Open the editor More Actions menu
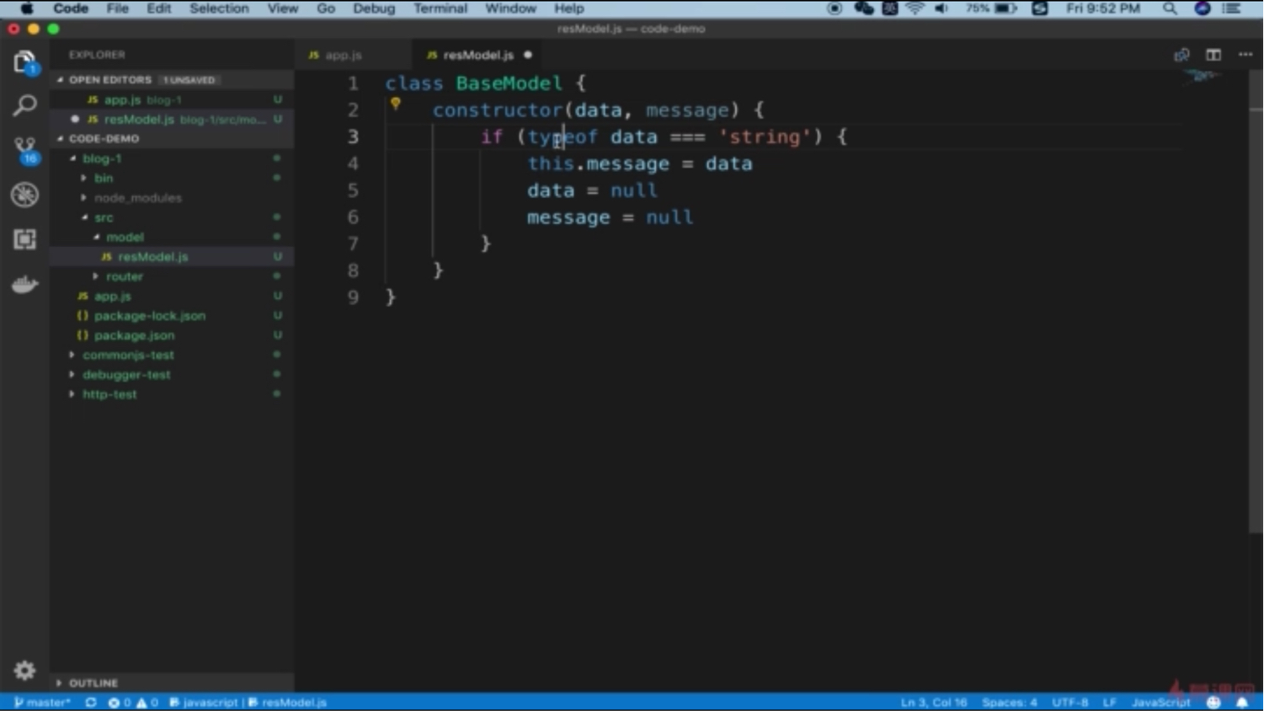Screen dimensions: 1264x711 [x=1245, y=55]
